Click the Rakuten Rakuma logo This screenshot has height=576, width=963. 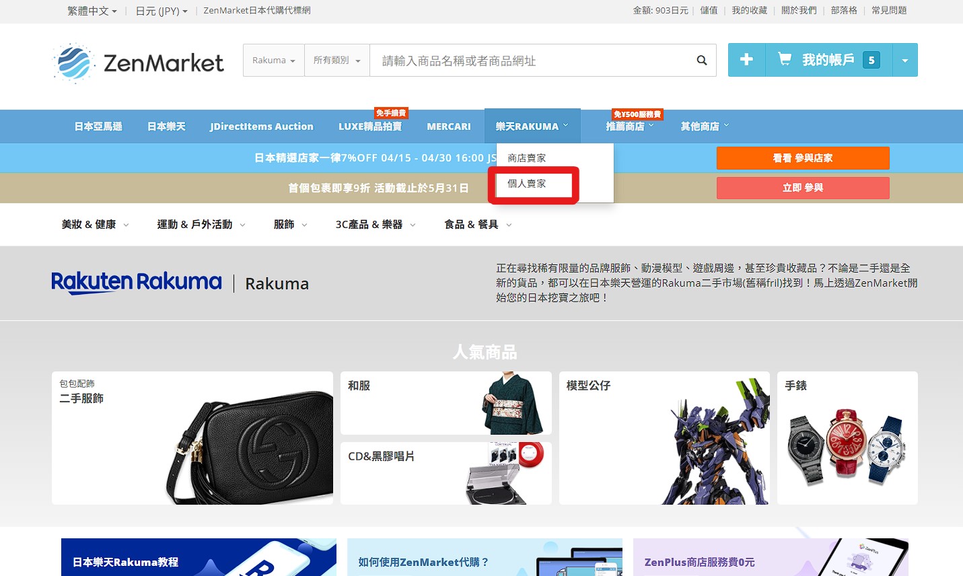pyautogui.click(x=137, y=283)
